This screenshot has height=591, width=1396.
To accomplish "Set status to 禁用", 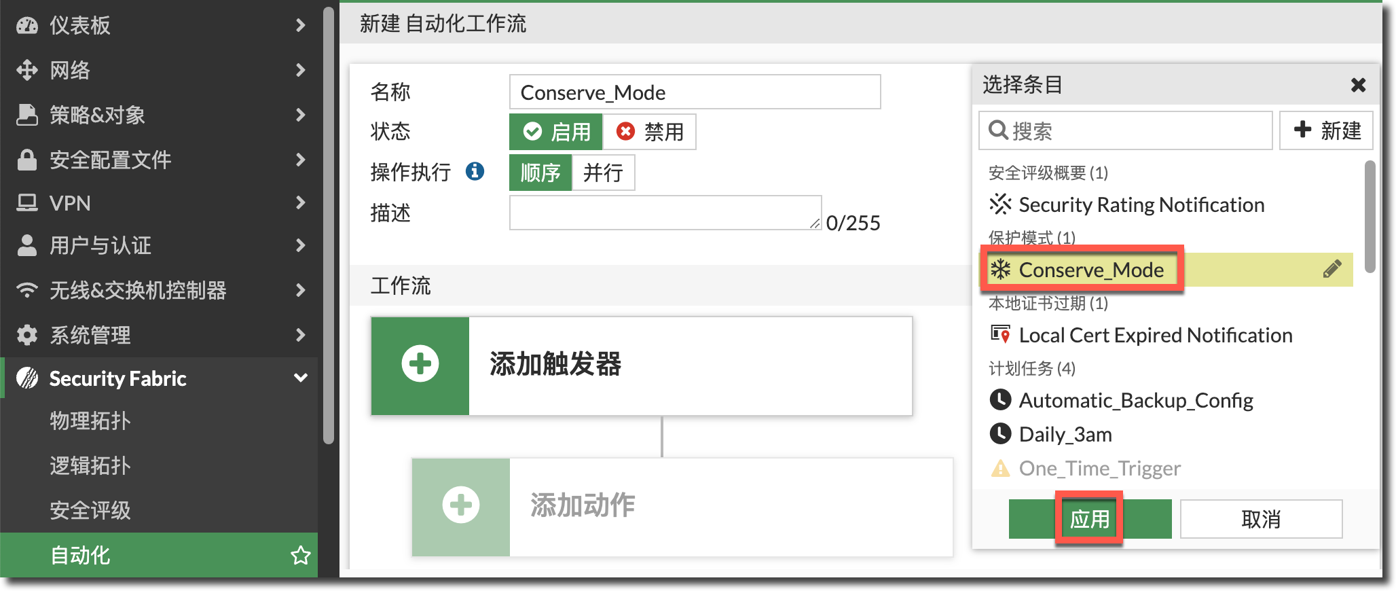I will pyautogui.click(x=650, y=132).
